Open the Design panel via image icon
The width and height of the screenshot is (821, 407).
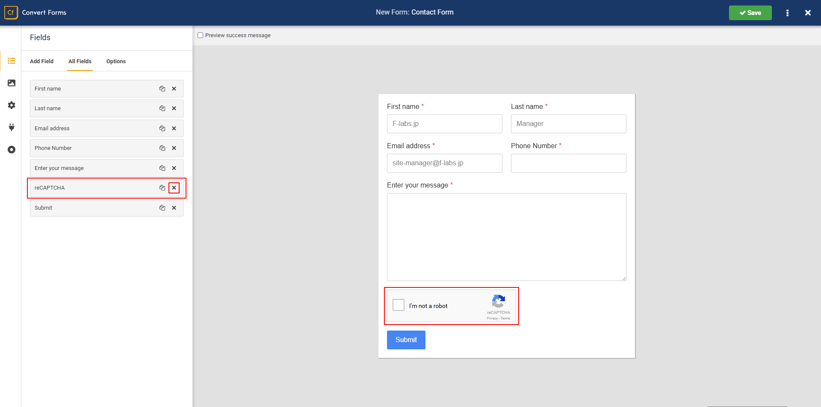tap(12, 83)
